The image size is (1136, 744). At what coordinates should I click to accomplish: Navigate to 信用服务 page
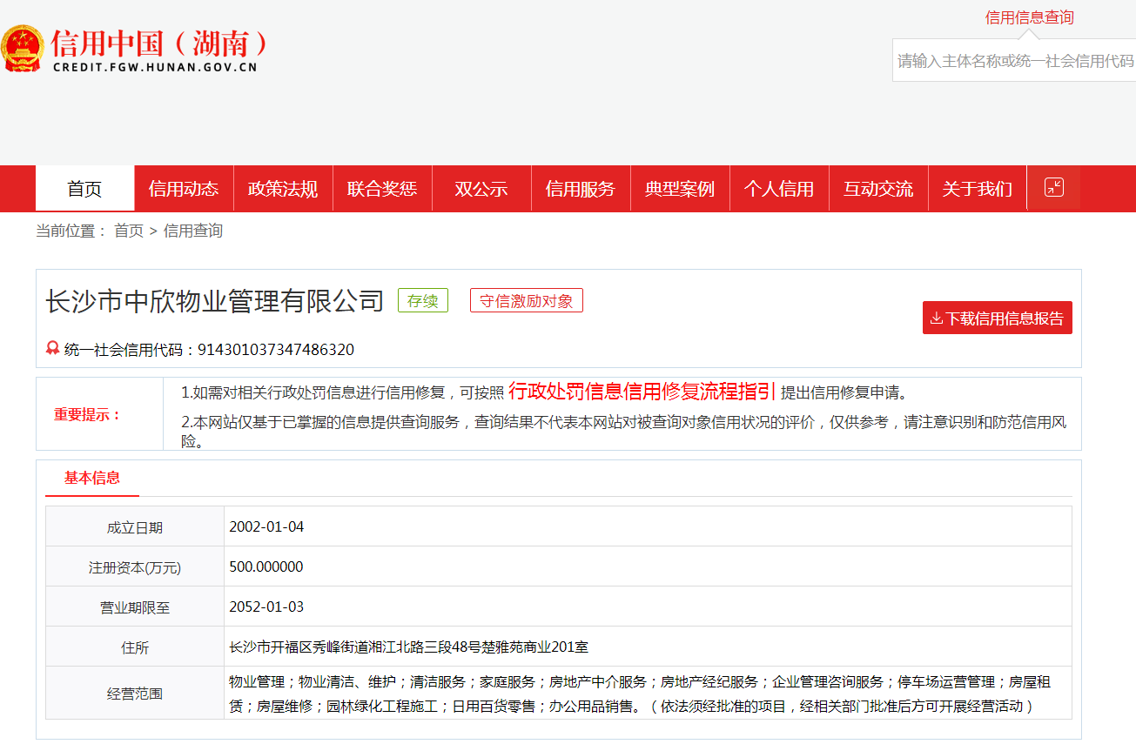[x=581, y=189]
